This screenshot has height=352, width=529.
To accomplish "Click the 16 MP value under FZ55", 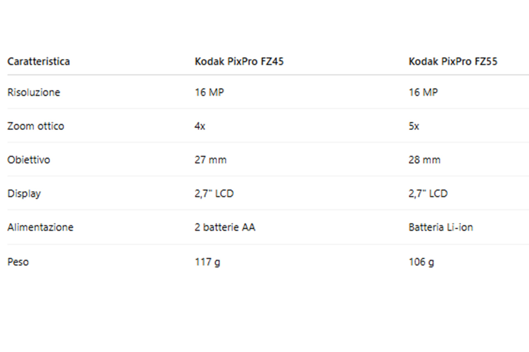I will click(x=423, y=92).
